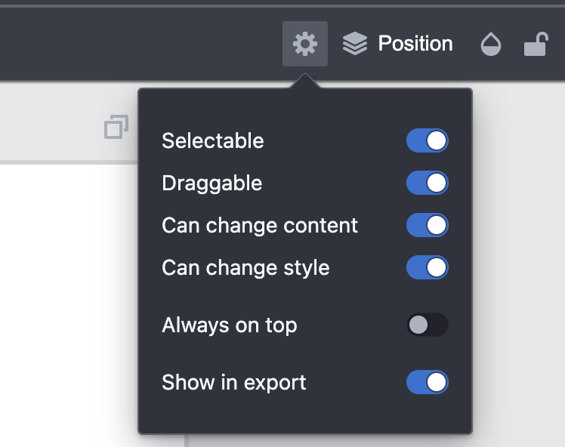The width and height of the screenshot is (565, 447).
Task: Click the 'Selectable' label text
Action: click(213, 141)
